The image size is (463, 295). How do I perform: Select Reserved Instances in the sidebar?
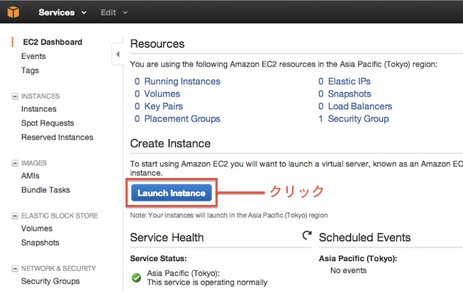(x=57, y=137)
